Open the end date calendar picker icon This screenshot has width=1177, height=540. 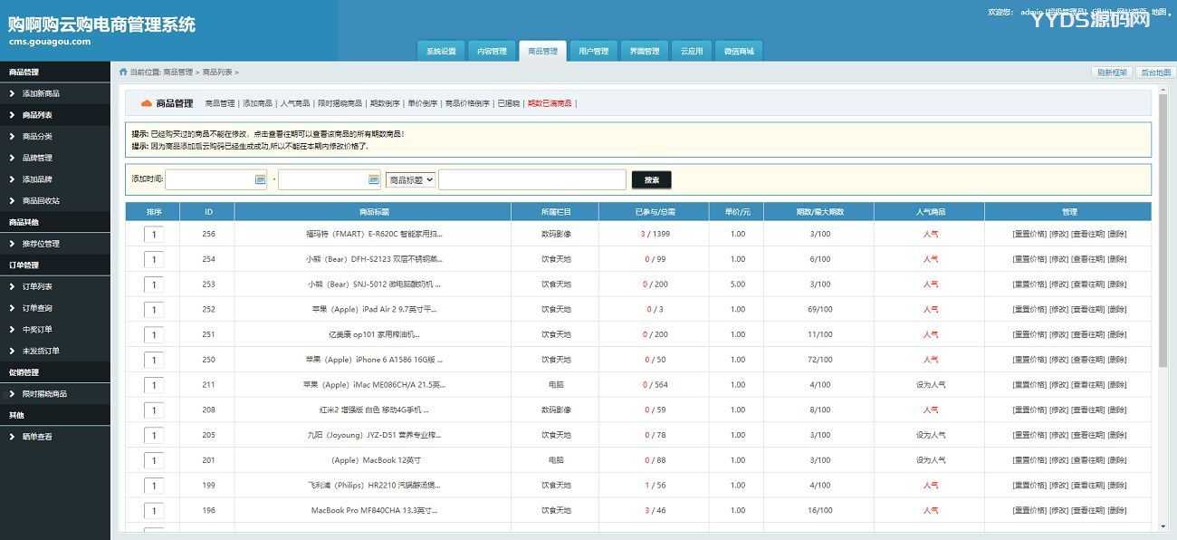374,179
